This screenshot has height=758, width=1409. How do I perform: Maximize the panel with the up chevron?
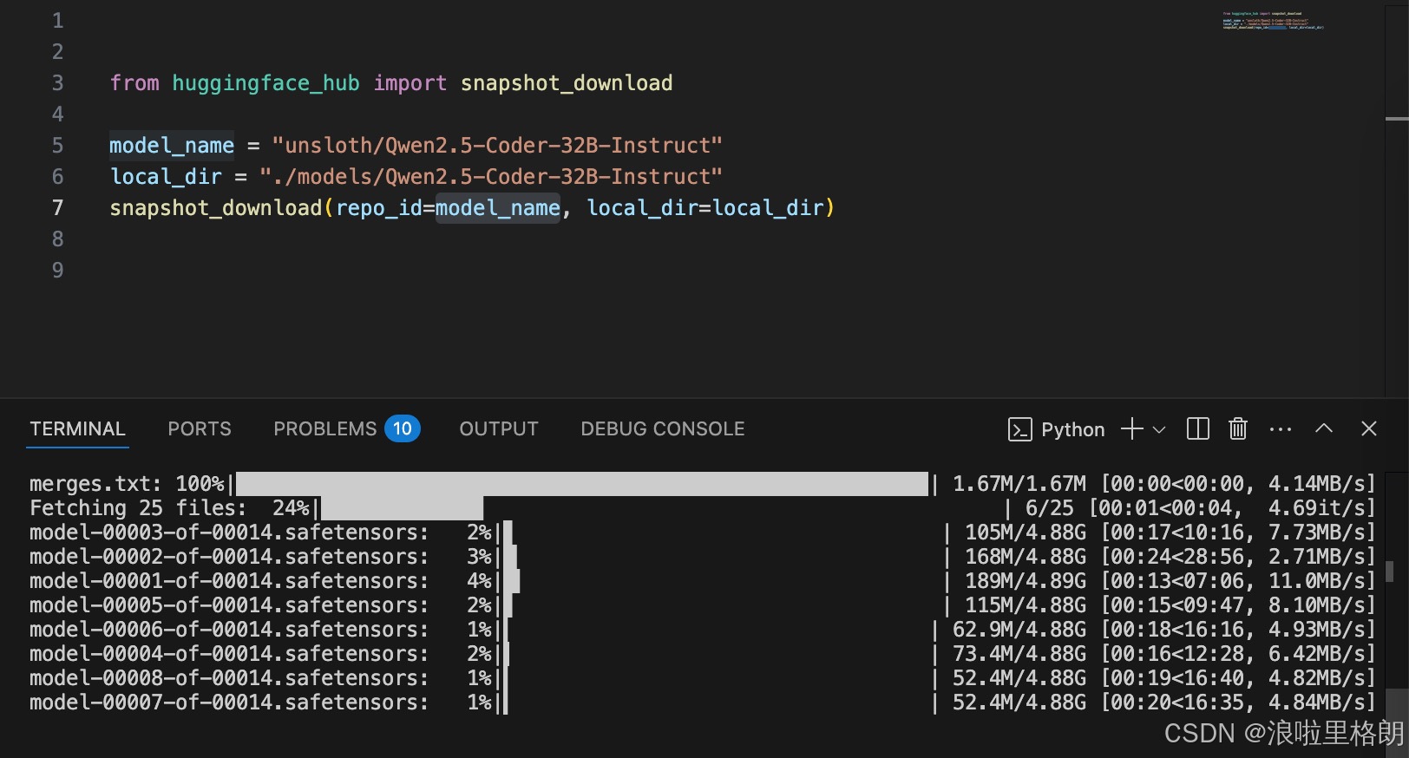pos(1324,428)
